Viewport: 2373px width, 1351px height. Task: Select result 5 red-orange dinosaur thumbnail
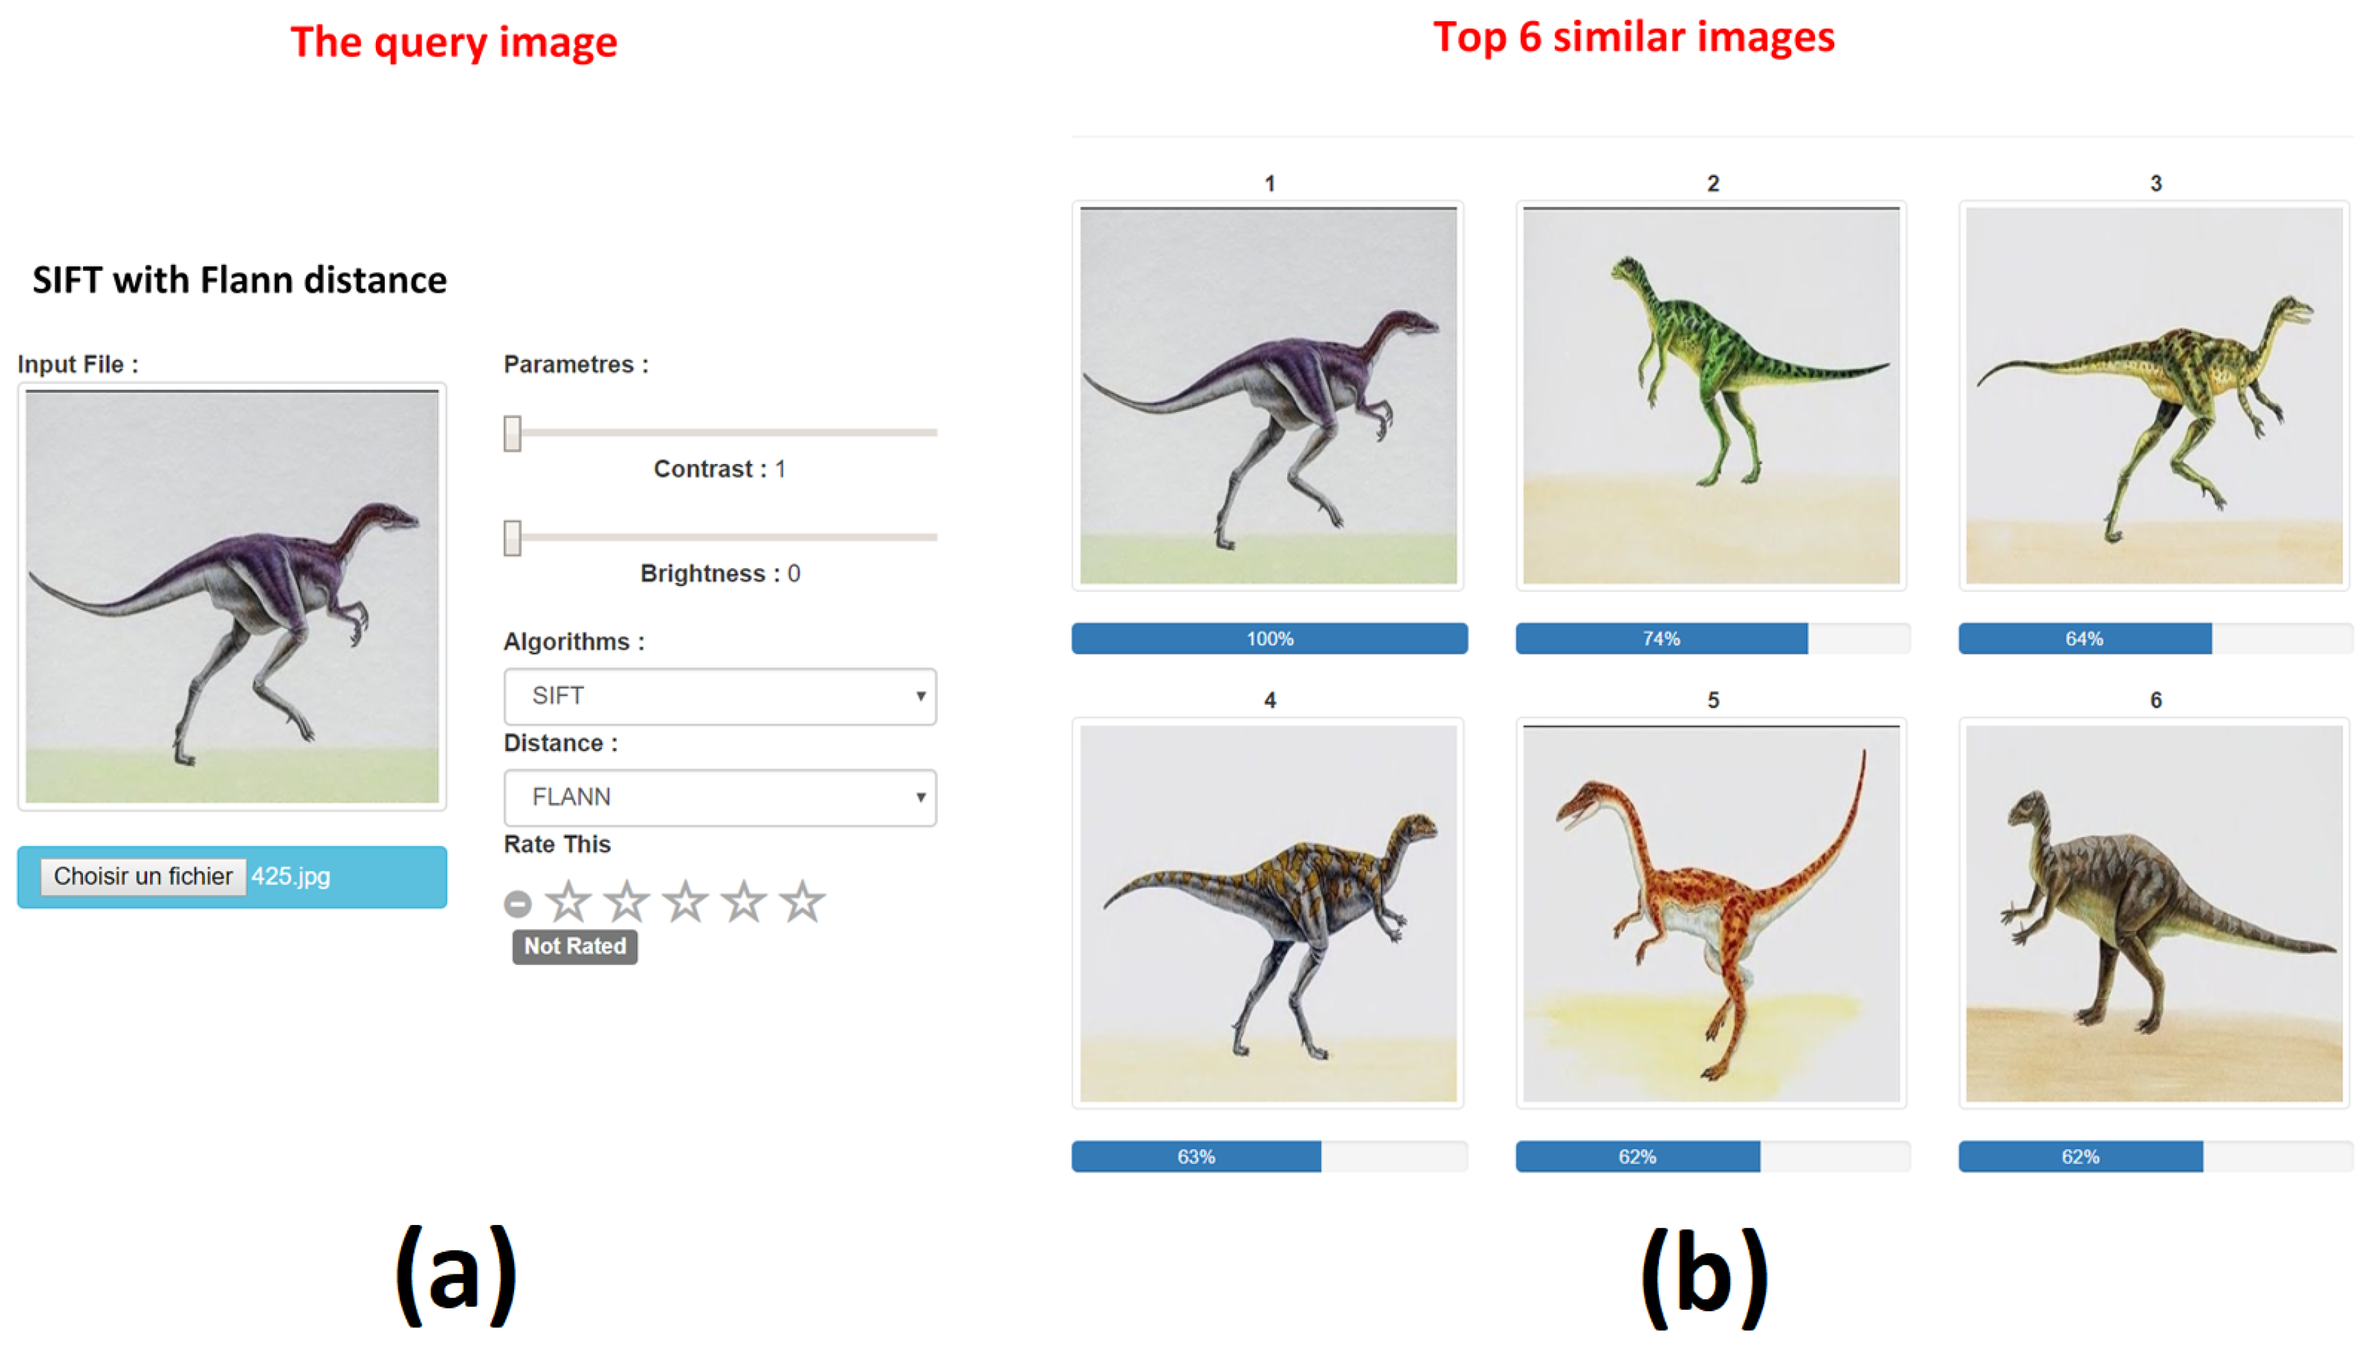pyautogui.click(x=1712, y=914)
